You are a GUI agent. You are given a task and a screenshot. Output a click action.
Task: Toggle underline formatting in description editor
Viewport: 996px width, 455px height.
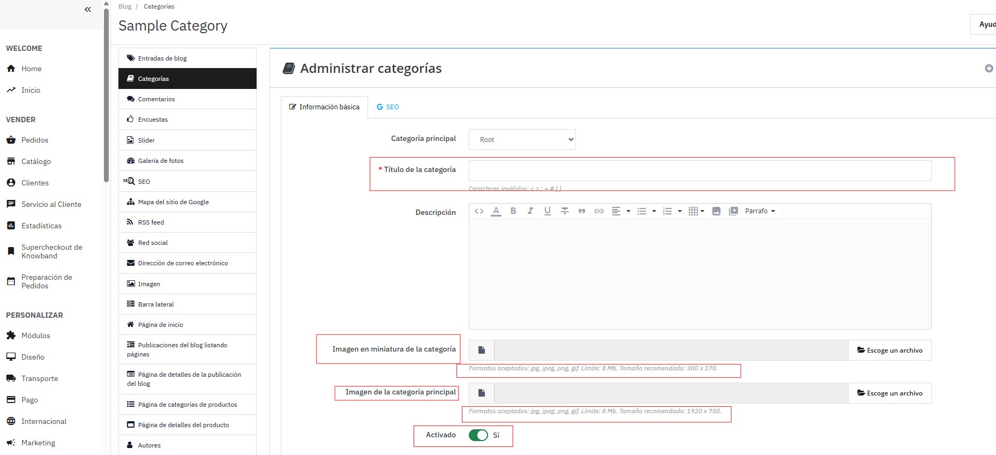(548, 211)
